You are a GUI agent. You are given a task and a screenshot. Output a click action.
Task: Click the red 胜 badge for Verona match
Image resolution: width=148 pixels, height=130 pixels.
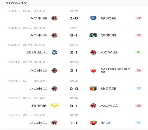pyautogui.click(x=139, y=105)
